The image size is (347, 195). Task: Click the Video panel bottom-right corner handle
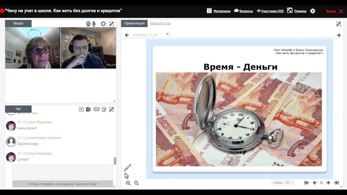coord(114,101)
